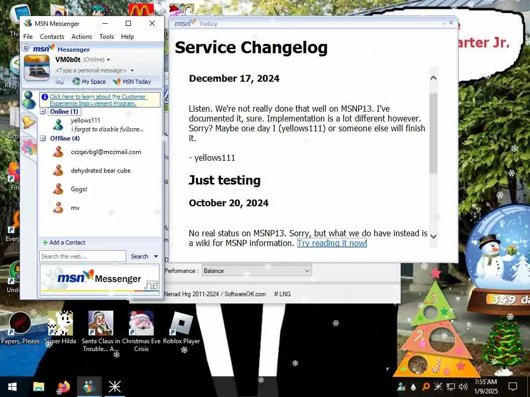Click the Search button
Image resolution: width=530 pixels, height=397 pixels.
tap(140, 256)
